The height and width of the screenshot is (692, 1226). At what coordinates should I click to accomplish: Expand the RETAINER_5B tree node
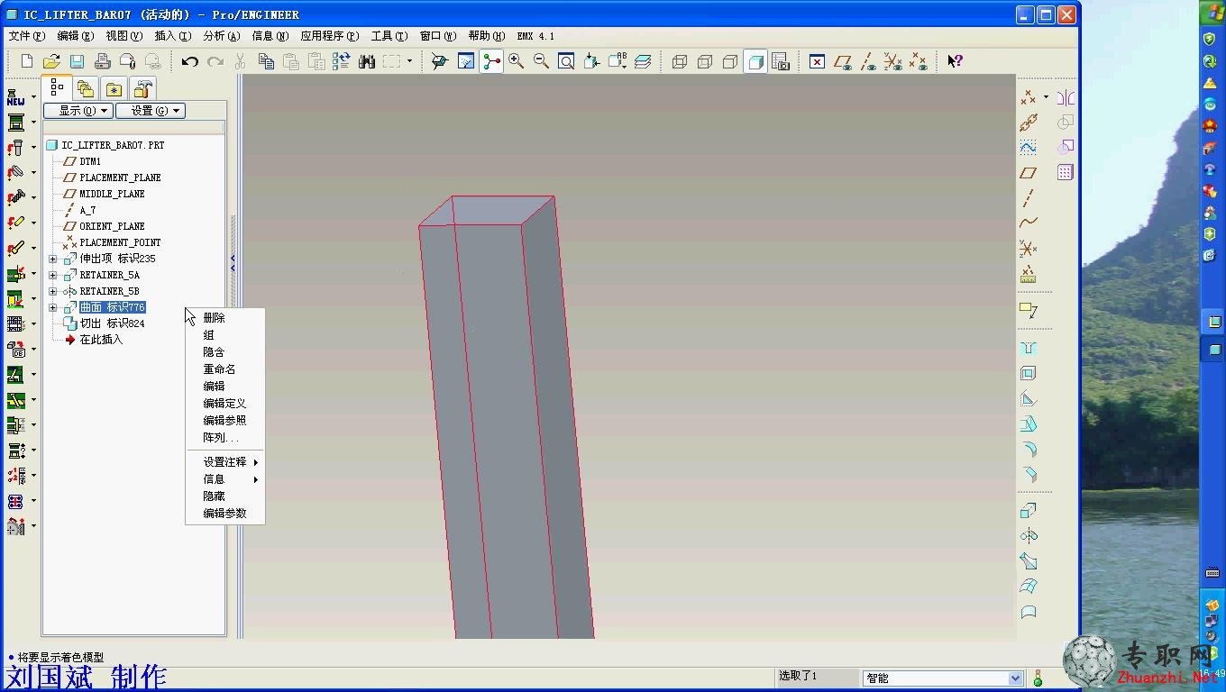(x=52, y=291)
